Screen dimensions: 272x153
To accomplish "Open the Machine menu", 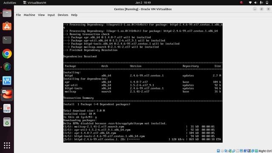I will coord(29,15).
